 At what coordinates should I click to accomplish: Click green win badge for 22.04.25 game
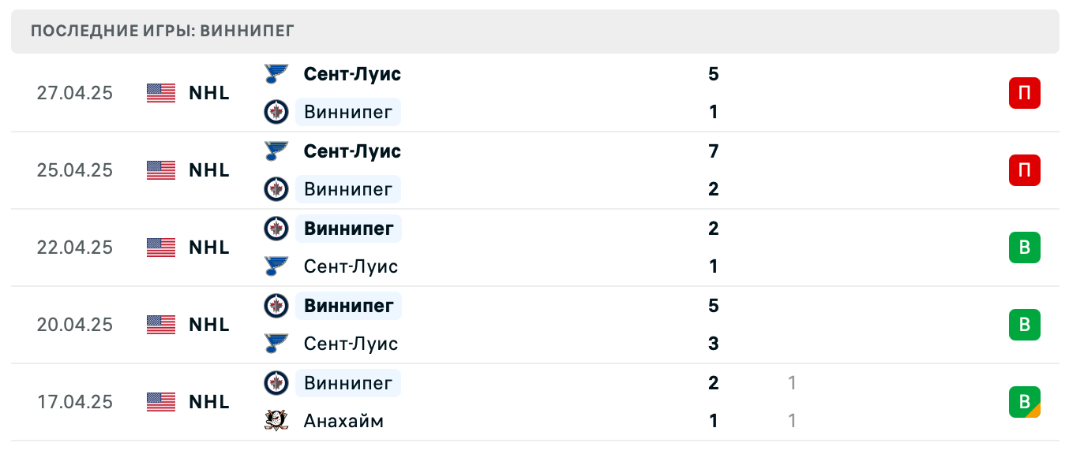(1024, 247)
